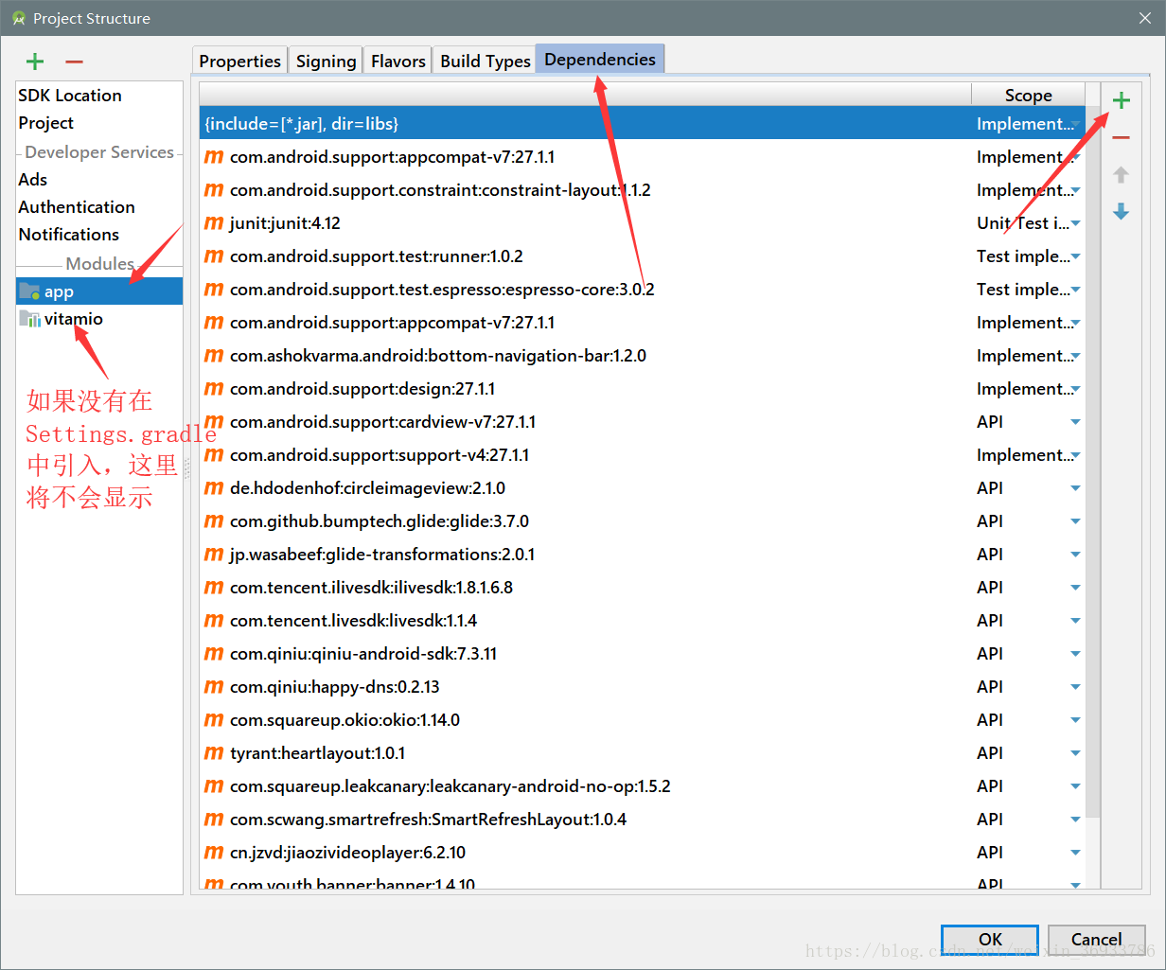The width and height of the screenshot is (1166, 970).
Task: Click the heartlayout Maven library icon
Action: 214,753
